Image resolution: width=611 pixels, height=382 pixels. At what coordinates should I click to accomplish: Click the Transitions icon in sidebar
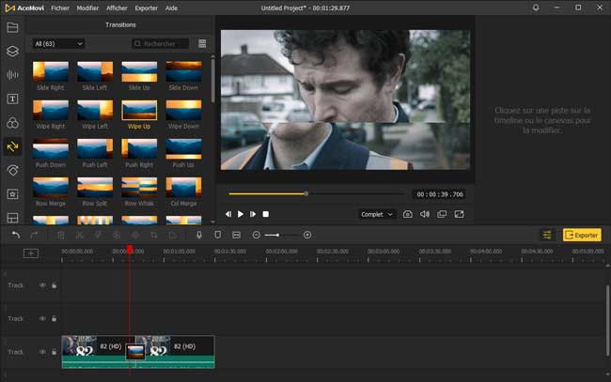(12, 146)
